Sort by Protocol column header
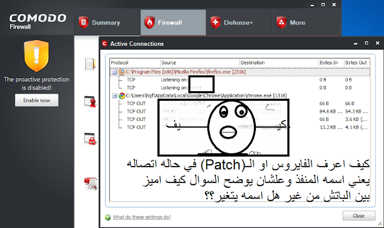This screenshot has height=228, width=384. click(135, 63)
